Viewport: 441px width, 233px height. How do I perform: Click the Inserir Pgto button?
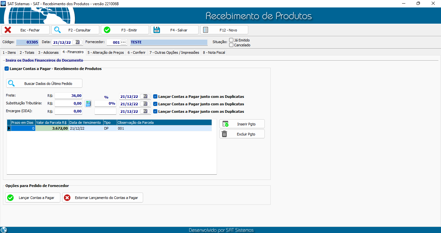(x=242, y=124)
